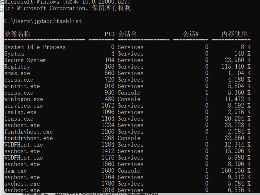Select wininit.exe process name
The height and width of the screenshot is (195, 260).
pos(22,86)
